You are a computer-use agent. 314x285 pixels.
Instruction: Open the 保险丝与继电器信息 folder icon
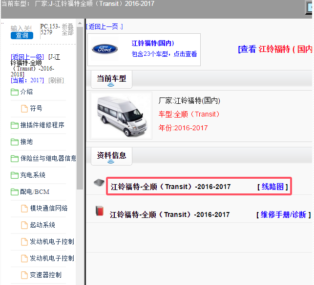click(15, 159)
